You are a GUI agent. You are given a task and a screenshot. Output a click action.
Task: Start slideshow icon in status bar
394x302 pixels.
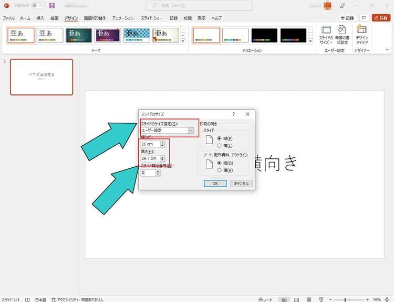(321, 299)
